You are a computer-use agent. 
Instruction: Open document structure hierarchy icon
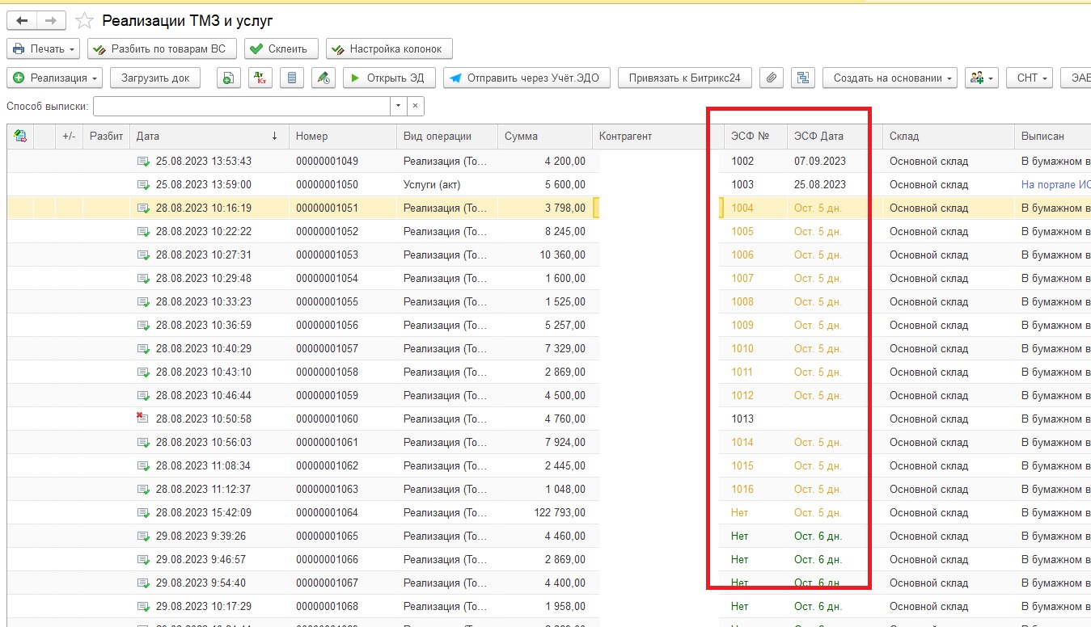click(x=802, y=78)
